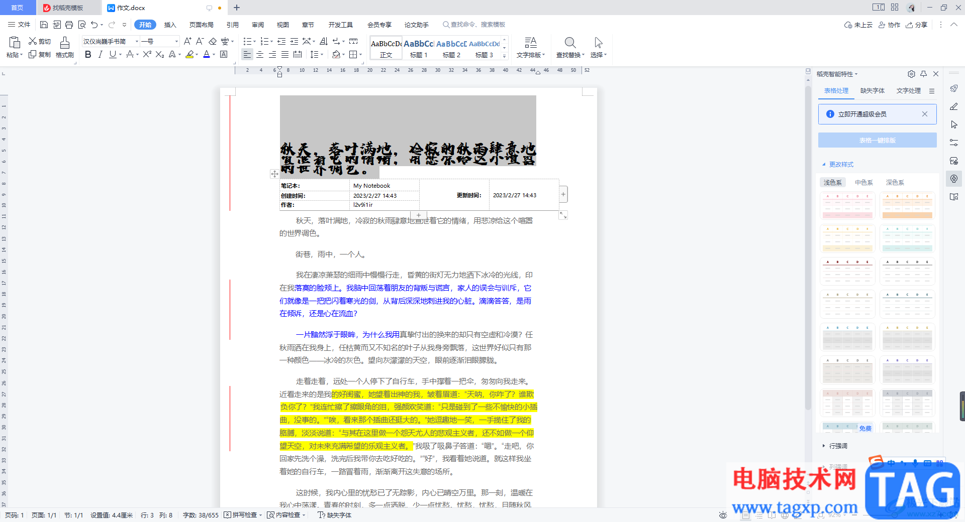Toggle Bold formatting
The image size is (965, 522).
click(88, 54)
